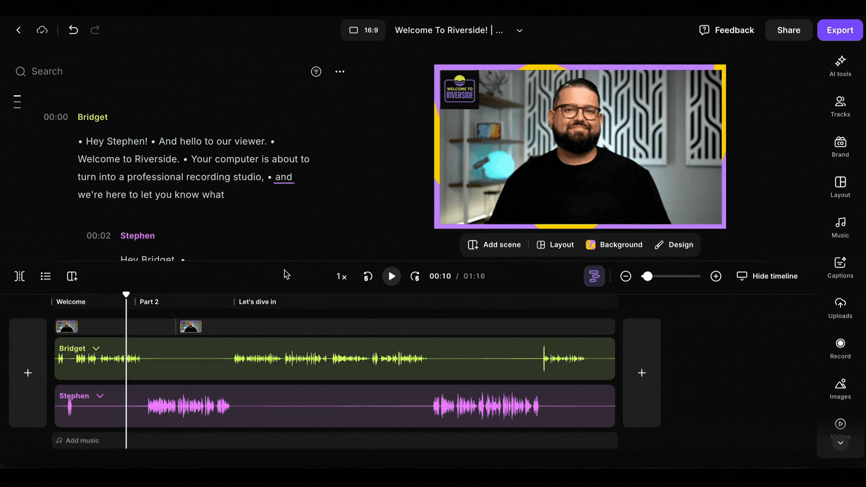The width and height of the screenshot is (866, 487).
Task: Click the split clip icon
Action: coord(19,276)
